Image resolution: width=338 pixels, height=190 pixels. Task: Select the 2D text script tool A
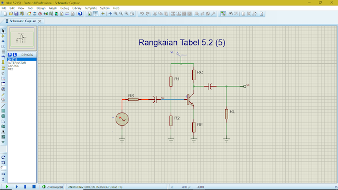coord(3,131)
